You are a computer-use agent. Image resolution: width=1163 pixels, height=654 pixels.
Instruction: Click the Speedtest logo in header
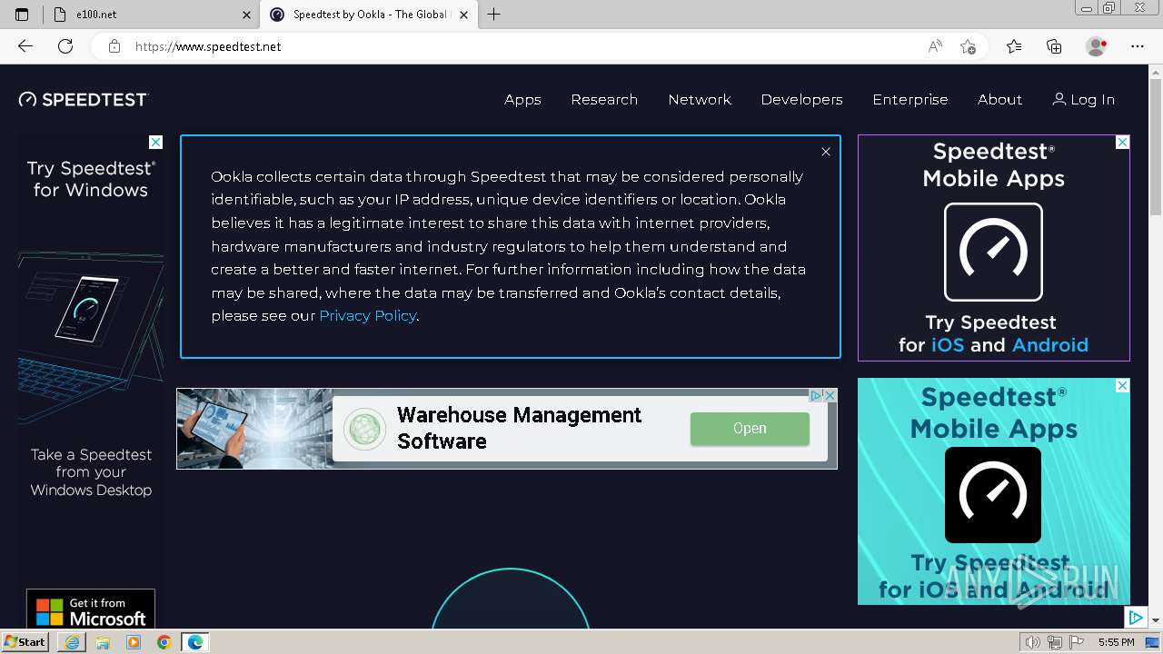tap(84, 100)
